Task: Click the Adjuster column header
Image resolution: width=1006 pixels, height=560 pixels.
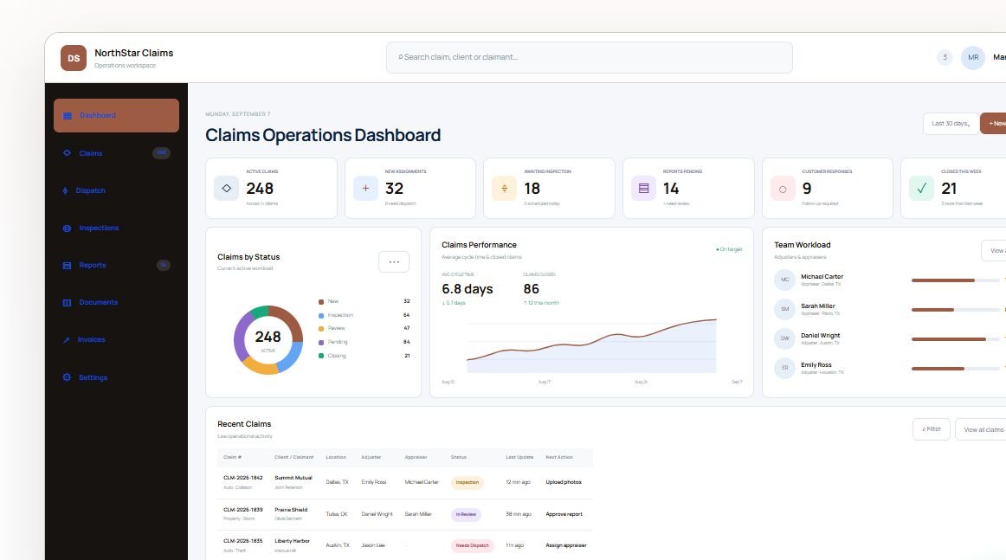Action: (371, 457)
